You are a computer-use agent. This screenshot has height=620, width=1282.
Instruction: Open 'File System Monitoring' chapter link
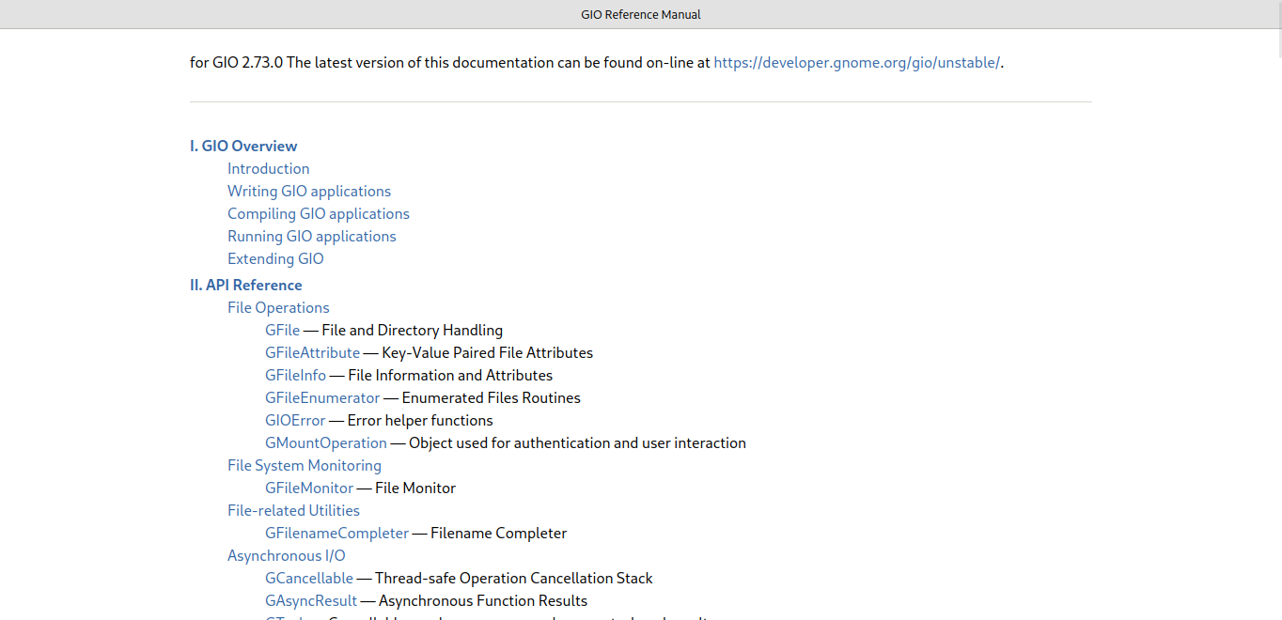coord(305,465)
